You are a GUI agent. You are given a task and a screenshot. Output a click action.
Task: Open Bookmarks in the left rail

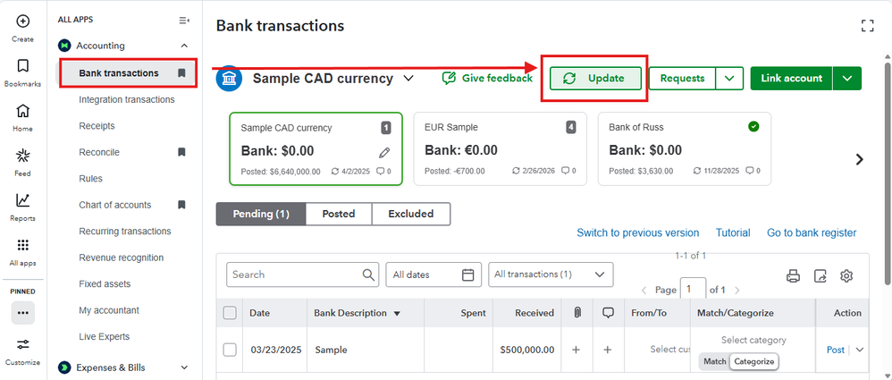coord(22,66)
